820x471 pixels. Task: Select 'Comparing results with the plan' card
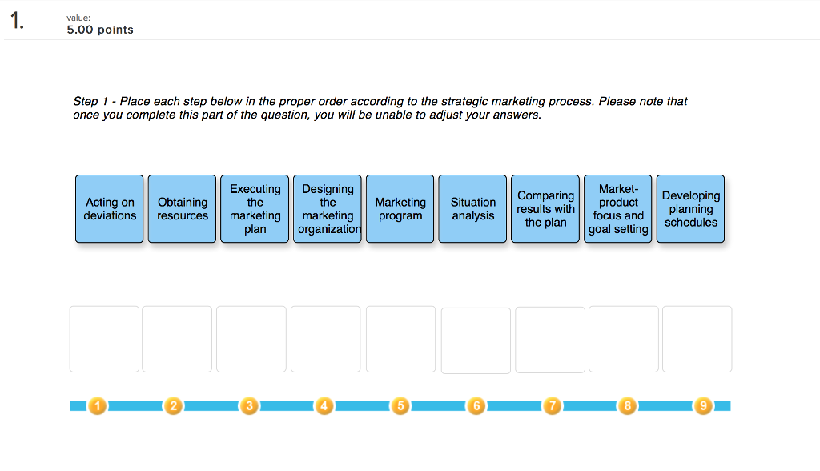tap(545, 209)
